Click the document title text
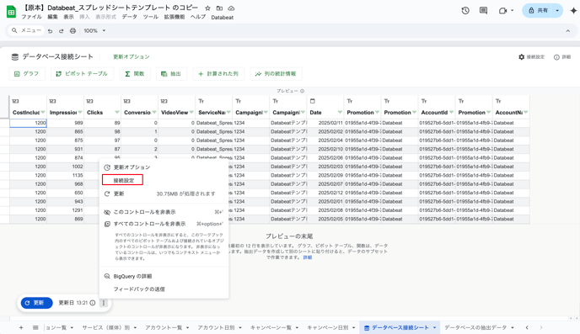 pyautogui.click(x=110, y=8)
